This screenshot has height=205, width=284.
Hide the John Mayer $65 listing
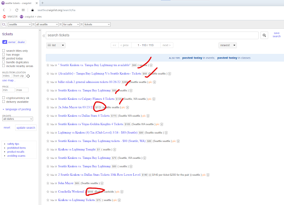pos(102,183)
